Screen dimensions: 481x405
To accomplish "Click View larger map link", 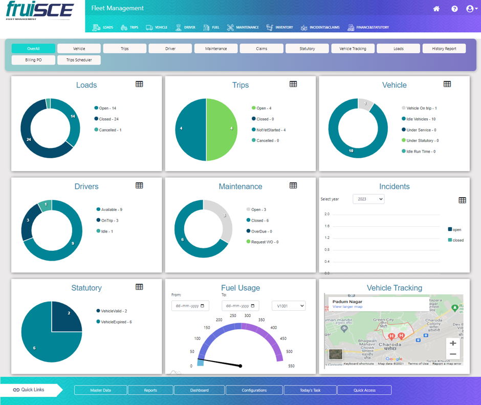I will pyautogui.click(x=347, y=307).
